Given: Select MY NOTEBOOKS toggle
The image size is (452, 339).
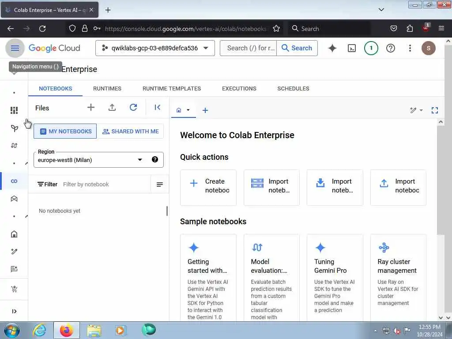Looking at the screenshot, I should click(x=65, y=132).
